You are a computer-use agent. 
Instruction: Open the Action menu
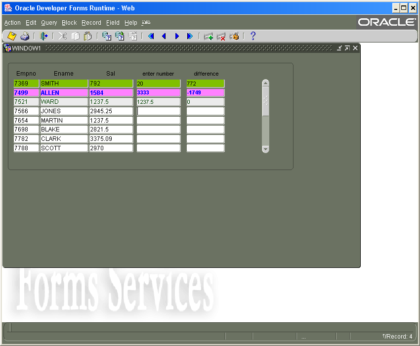click(12, 23)
